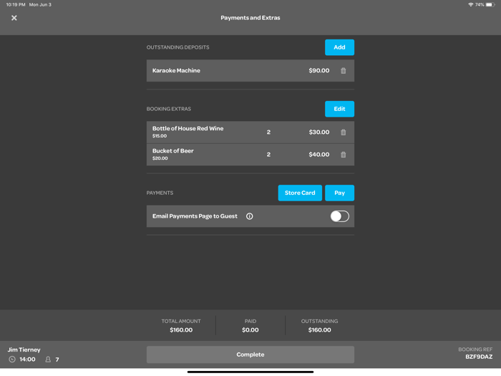Open info about emailing payments page
Image resolution: width=501 pixels, height=376 pixels.
coord(250,216)
